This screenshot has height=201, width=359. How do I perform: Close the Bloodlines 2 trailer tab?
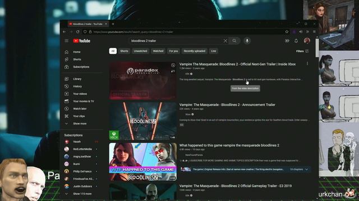coord(106,24)
